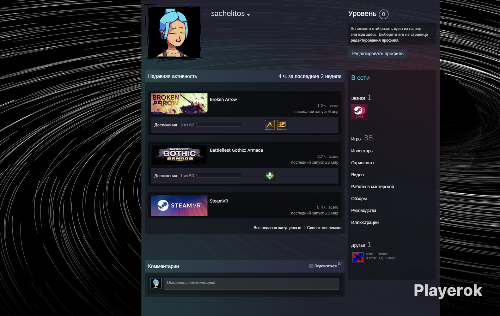Click the MNG.....Darius friend avatar
500x316 pixels.
[x=358, y=257]
